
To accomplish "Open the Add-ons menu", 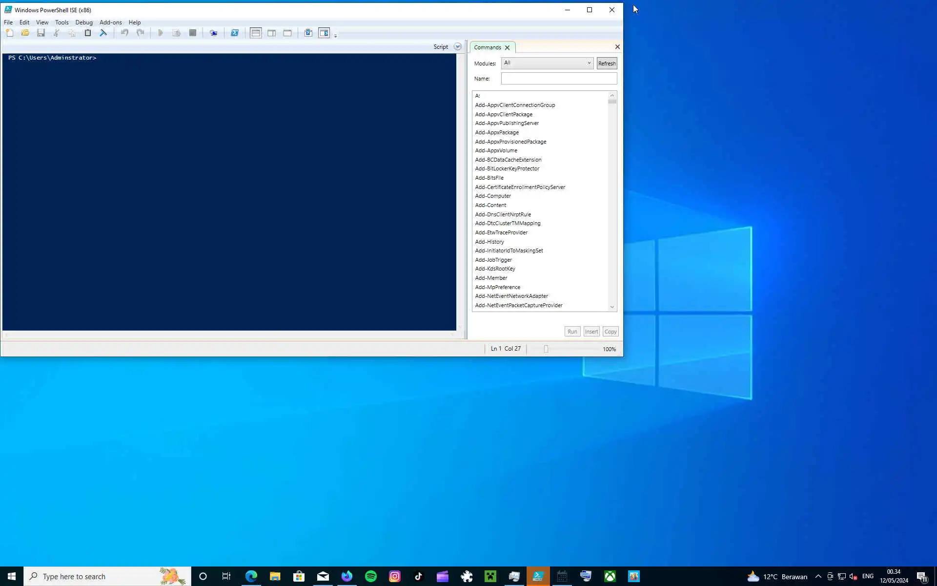I will click(x=110, y=22).
